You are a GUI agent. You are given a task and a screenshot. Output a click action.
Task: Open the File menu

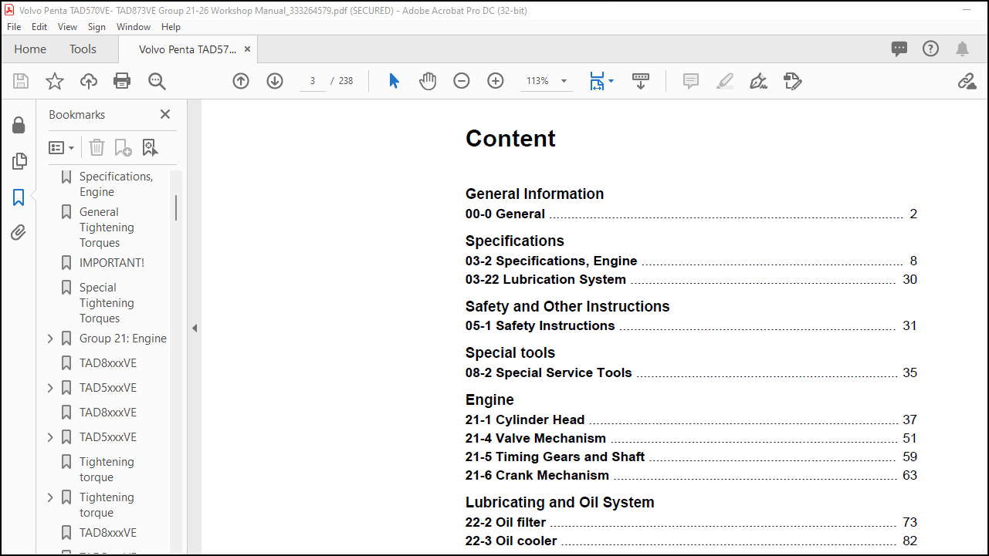(x=14, y=26)
